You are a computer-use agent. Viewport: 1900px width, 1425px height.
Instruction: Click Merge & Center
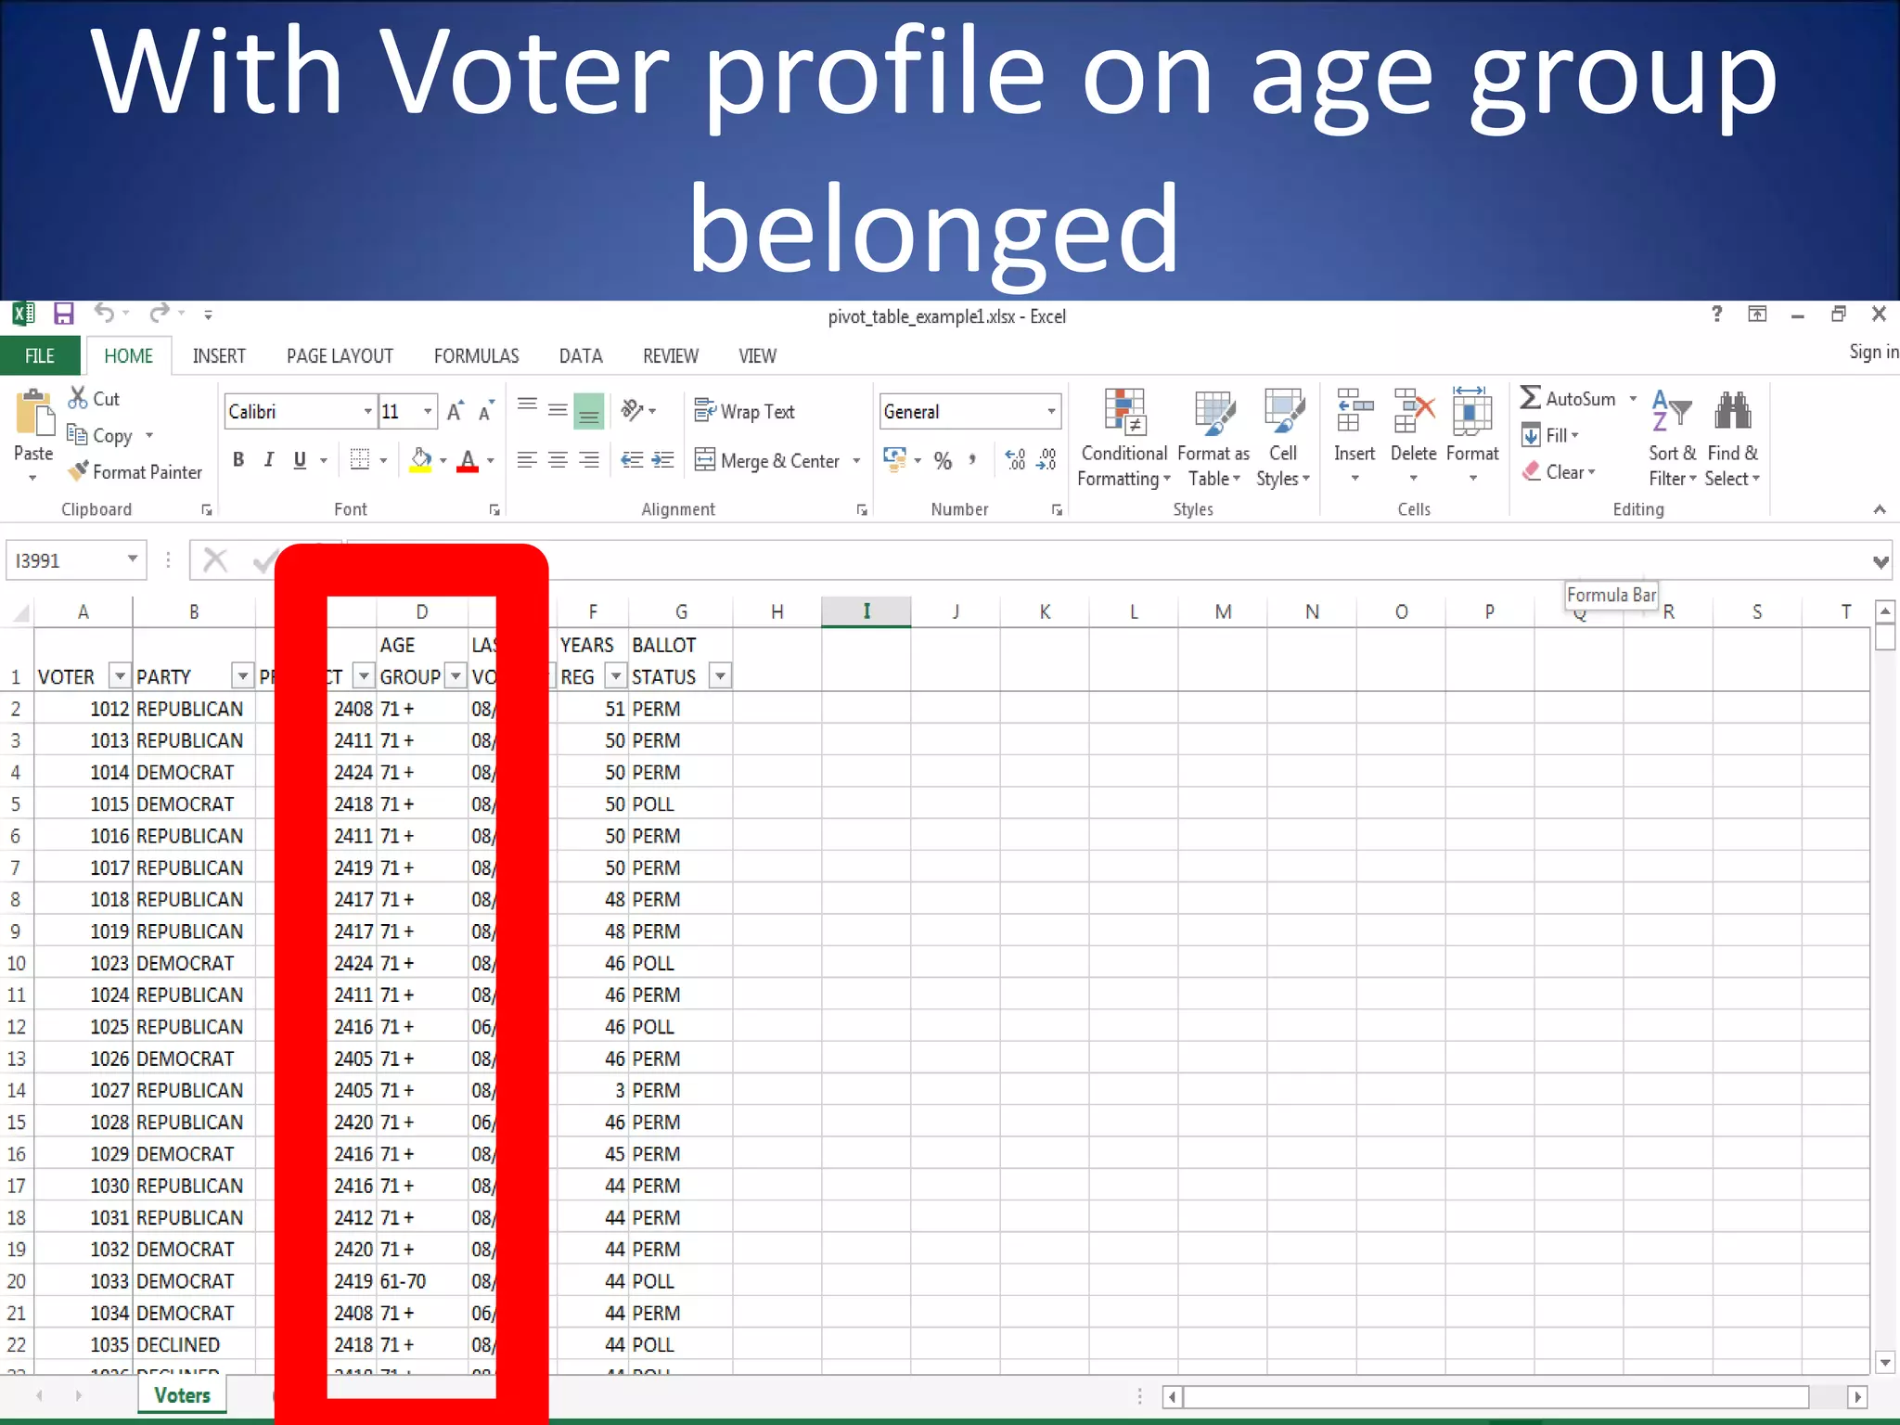(767, 460)
